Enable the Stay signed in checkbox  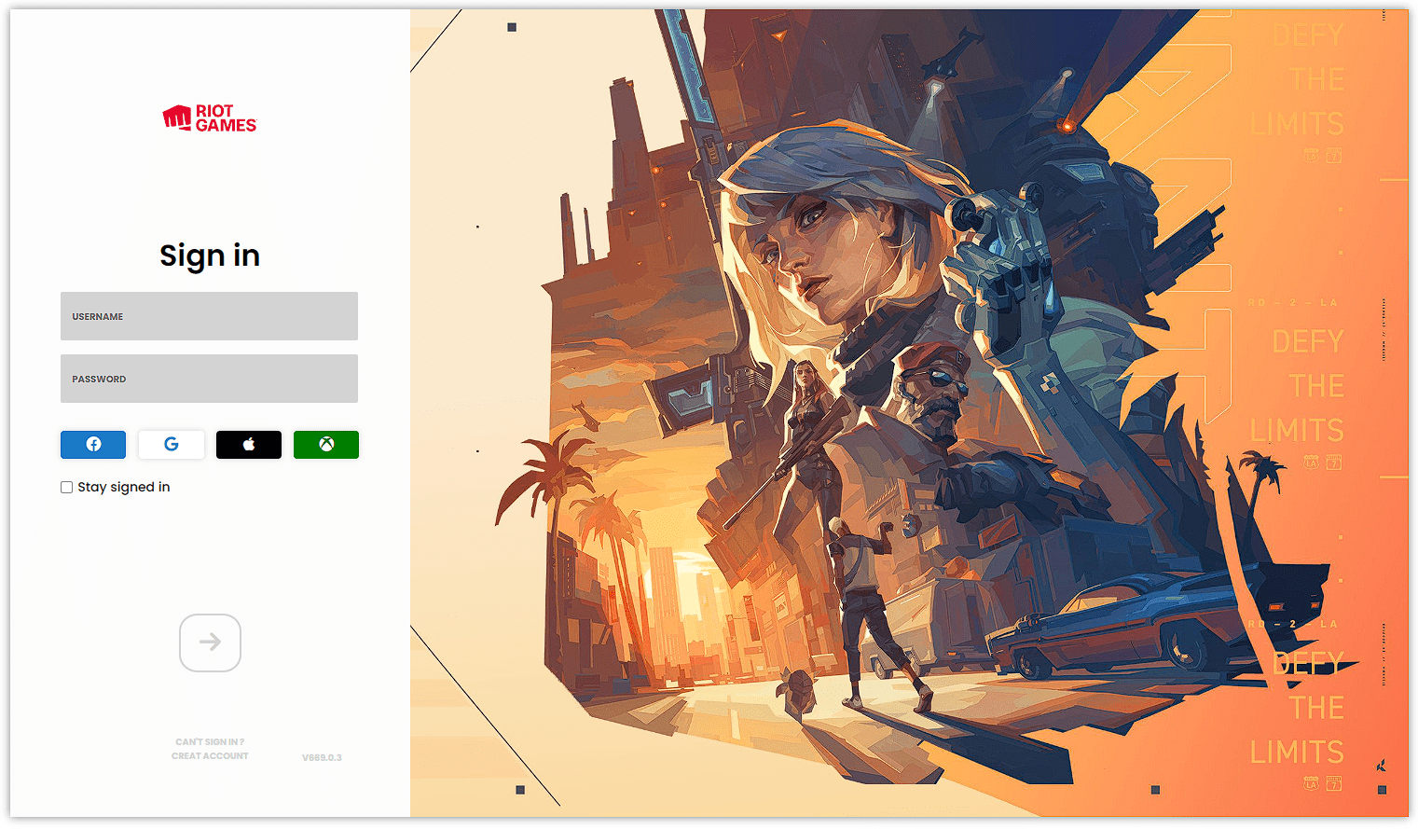tap(67, 487)
